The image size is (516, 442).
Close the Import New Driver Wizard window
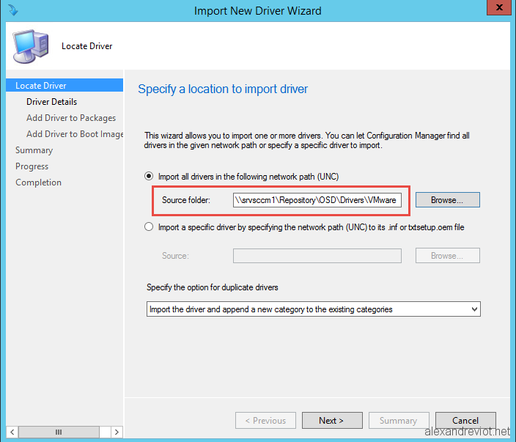[499, 7]
